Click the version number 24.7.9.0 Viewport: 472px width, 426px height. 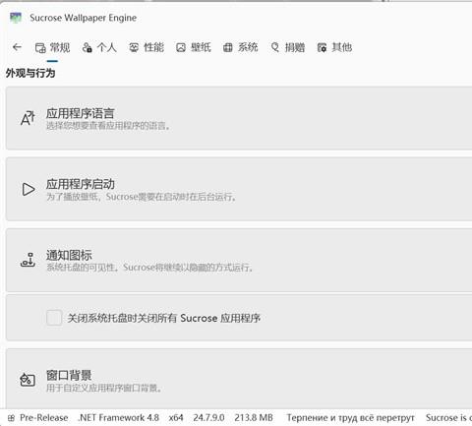click(x=208, y=418)
